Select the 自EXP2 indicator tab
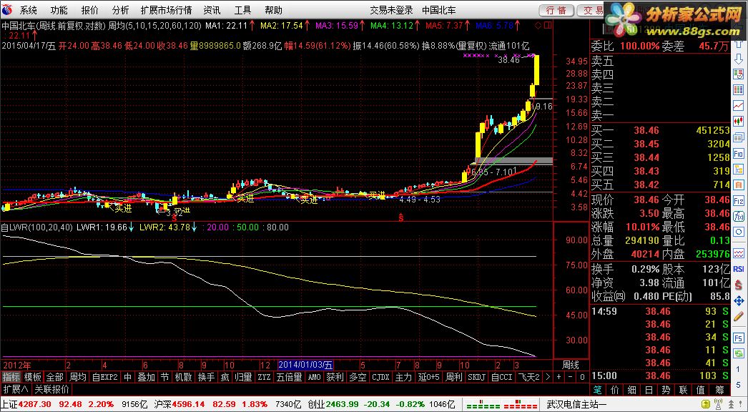The image size is (748, 412). (x=105, y=377)
